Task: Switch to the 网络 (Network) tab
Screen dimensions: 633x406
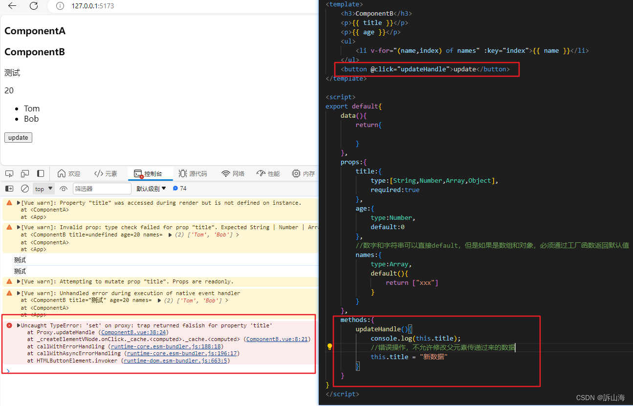Action: click(233, 173)
